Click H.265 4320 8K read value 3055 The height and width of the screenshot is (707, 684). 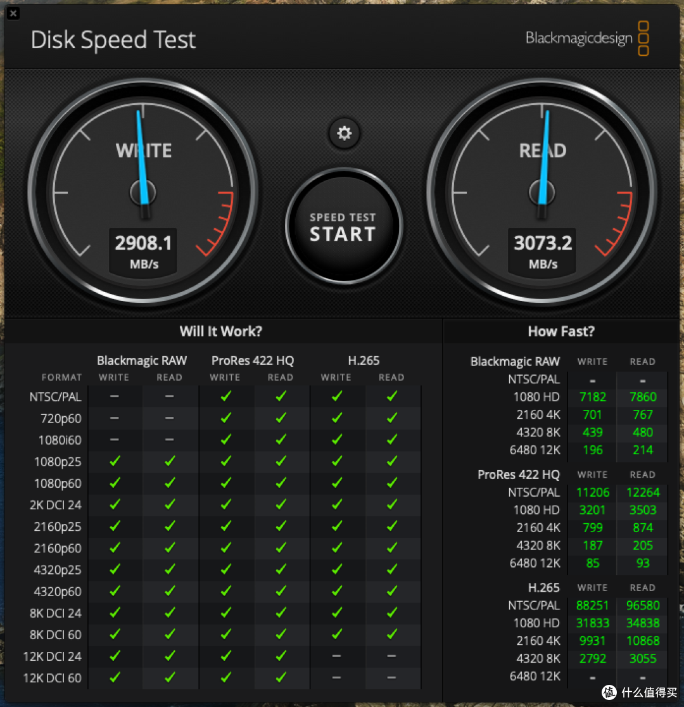click(643, 658)
